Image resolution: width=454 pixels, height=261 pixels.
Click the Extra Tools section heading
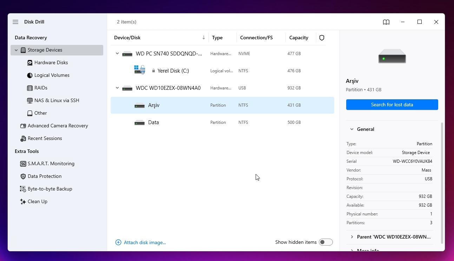27,151
